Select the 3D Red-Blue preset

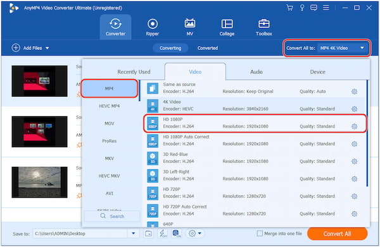pos(254,158)
